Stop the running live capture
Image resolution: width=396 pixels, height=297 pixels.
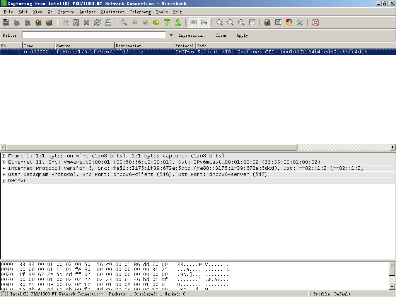pos(38,22)
